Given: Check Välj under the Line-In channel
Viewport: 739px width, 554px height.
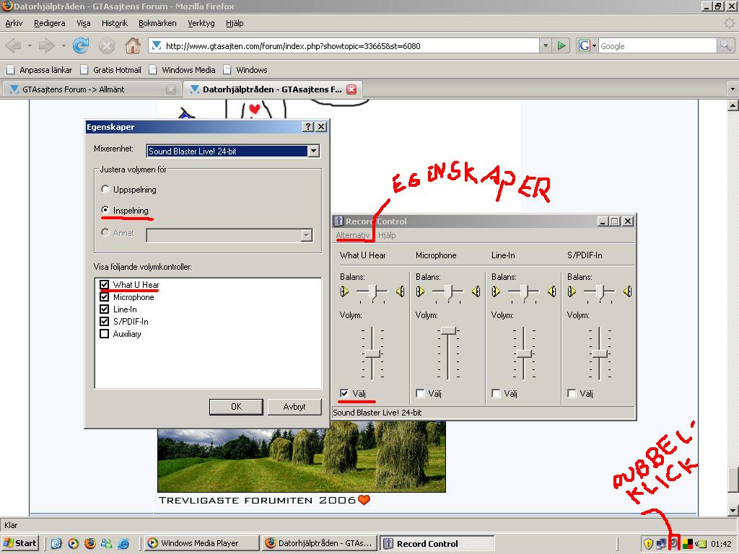Looking at the screenshot, I should (496, 393).
